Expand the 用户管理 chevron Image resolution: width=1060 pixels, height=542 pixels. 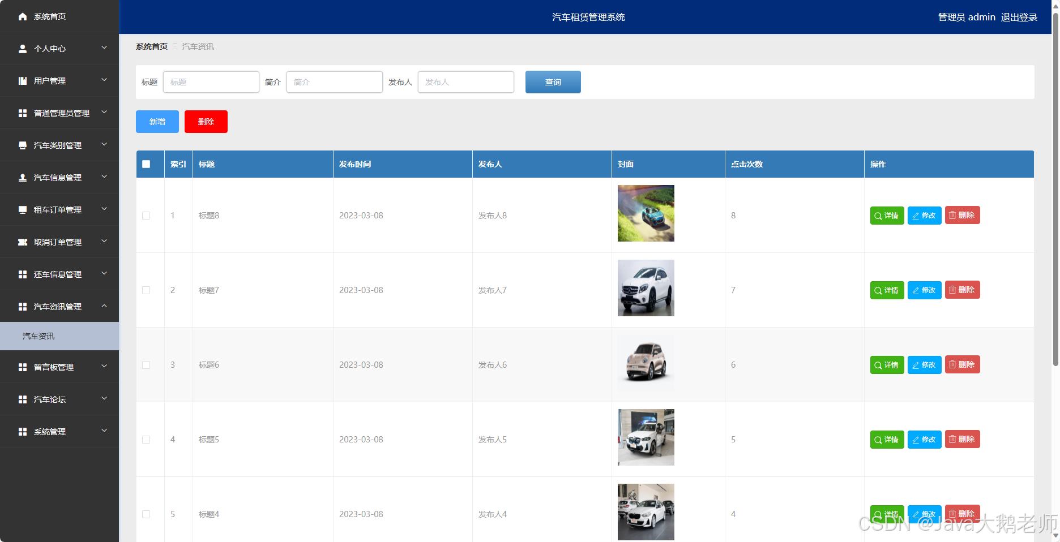[104, 80]
